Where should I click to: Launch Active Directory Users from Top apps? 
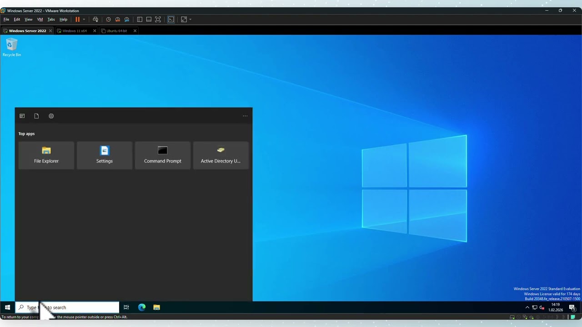coord(221,155)
